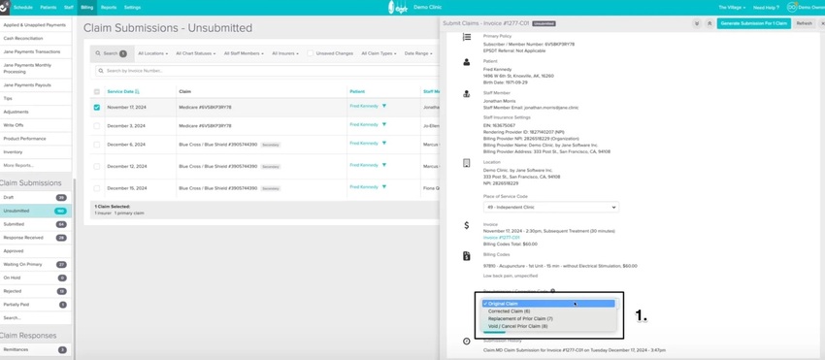Check the December 6, 2024 claim checkbox
825x360 pixels.
coord(97,145)
